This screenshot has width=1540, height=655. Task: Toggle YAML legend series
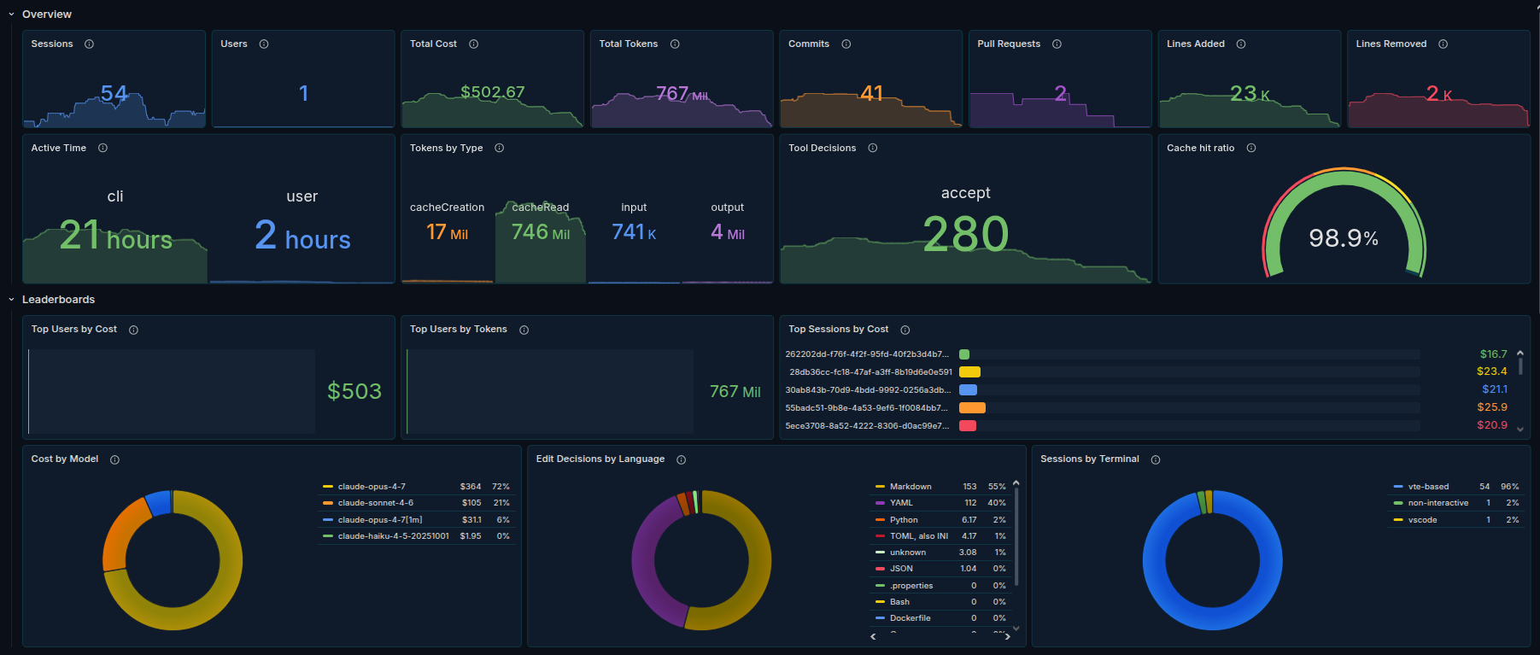(901, 503)
